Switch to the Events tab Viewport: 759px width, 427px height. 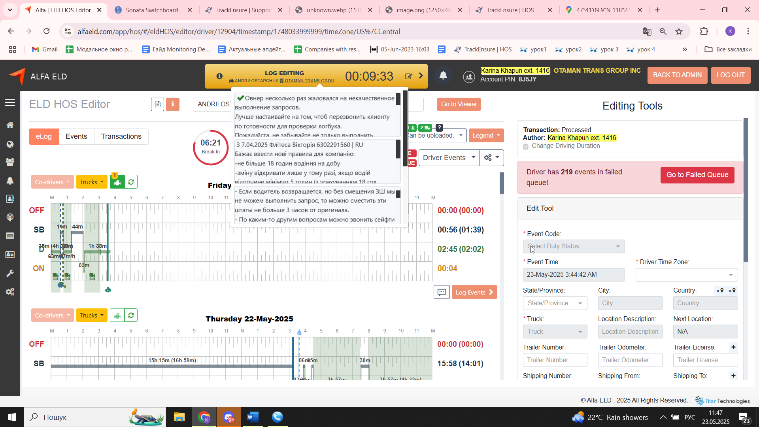coord(76,136)
